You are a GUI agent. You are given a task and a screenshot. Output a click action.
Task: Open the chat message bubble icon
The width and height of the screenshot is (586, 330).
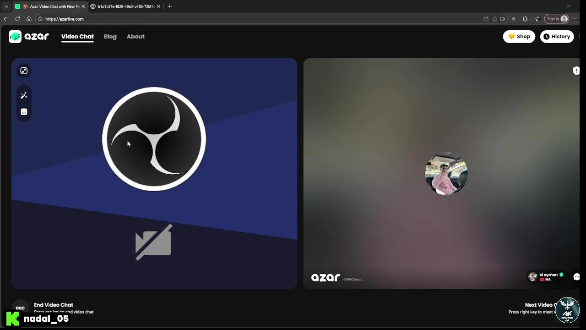(x=576, y=277)
